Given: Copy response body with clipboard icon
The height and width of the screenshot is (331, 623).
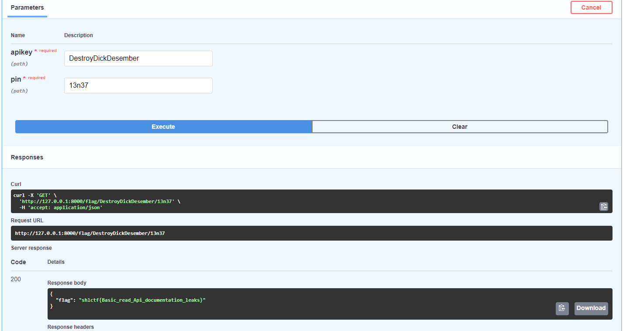Looking at the screenshot, I should tap(562, 308).
